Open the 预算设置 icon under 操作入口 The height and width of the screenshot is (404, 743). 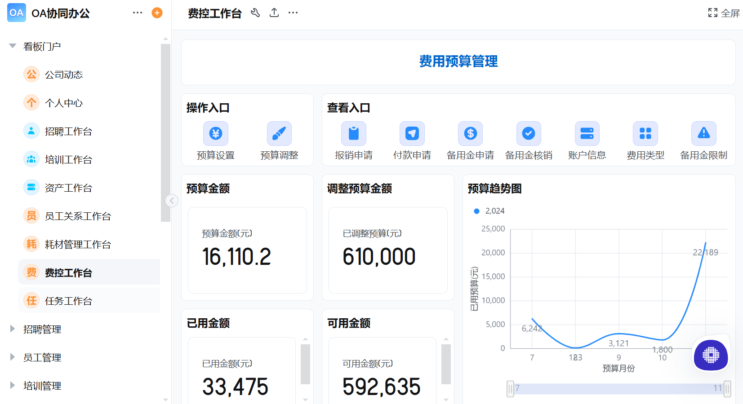(x=215, y=133)
